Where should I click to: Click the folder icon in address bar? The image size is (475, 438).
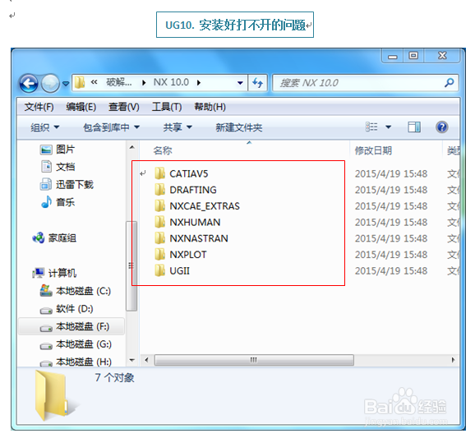(x=80, y=82)
